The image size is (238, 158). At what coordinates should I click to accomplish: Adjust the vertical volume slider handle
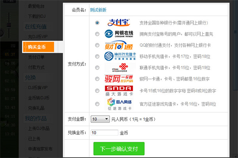[9, 25]
